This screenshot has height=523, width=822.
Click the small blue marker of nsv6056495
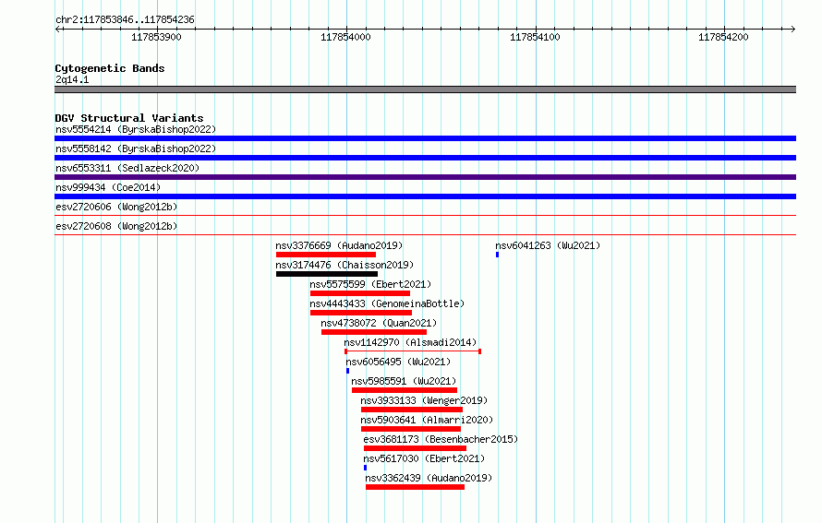click(x=347, y=371)
